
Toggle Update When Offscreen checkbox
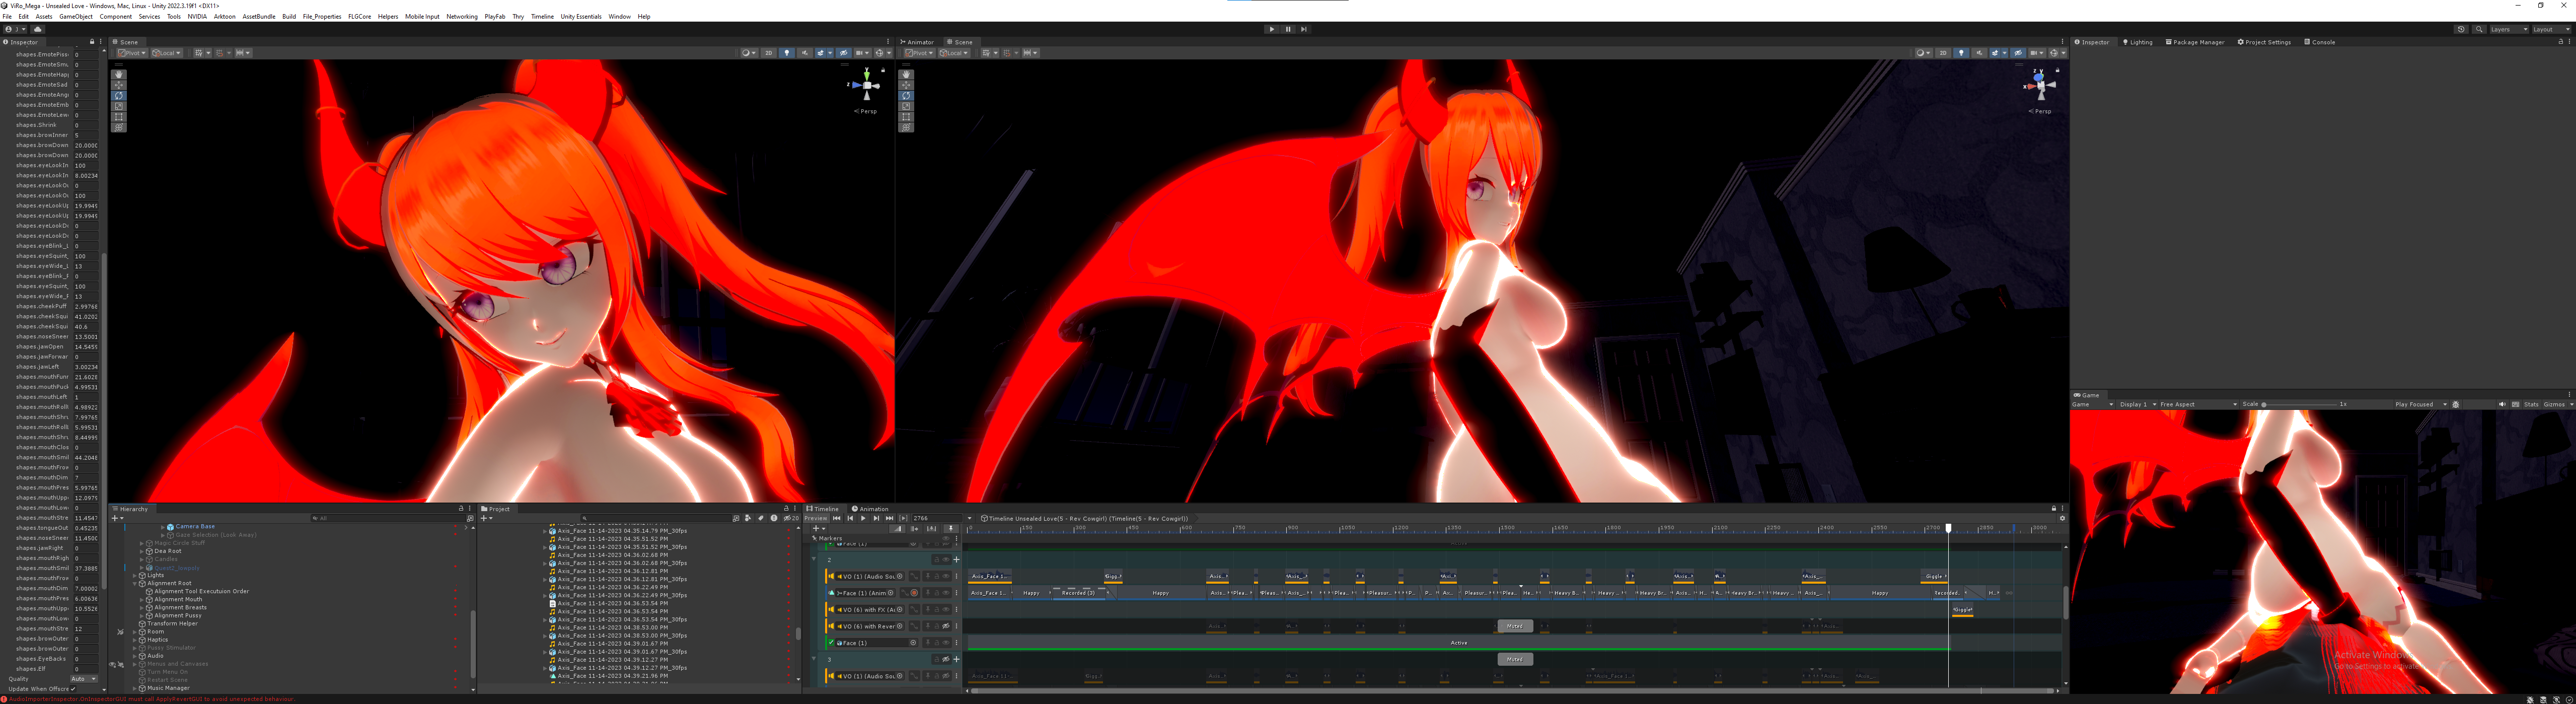point(73,689)
